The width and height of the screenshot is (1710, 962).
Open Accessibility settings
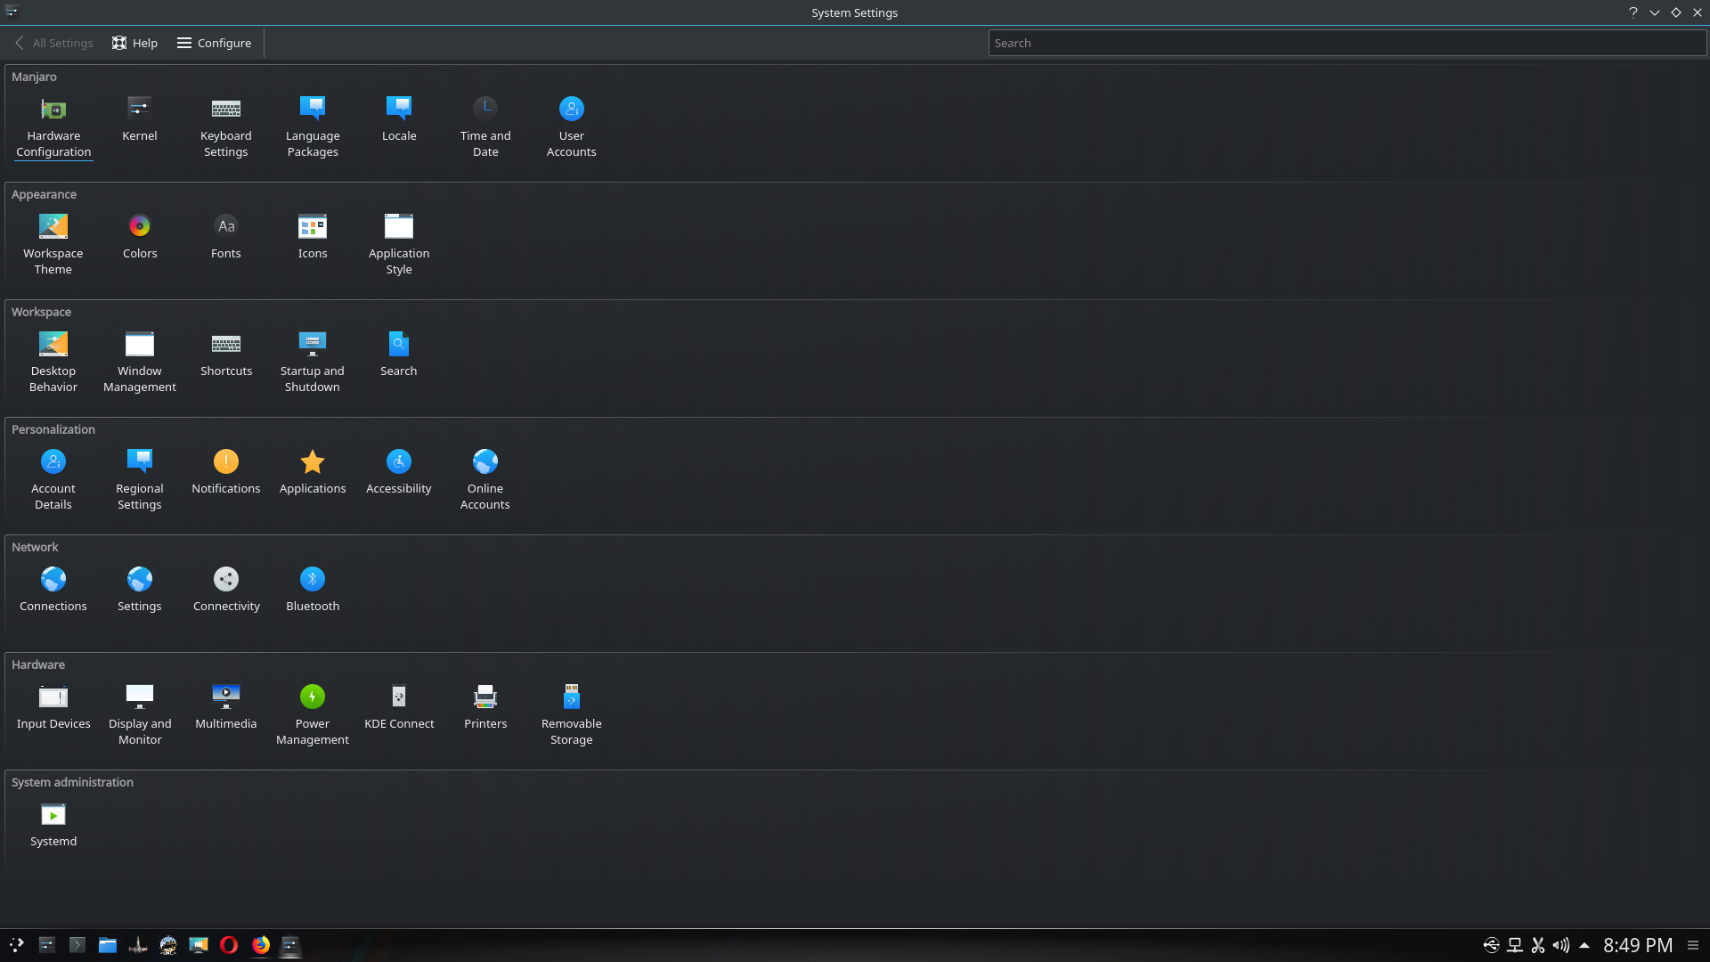399,471
